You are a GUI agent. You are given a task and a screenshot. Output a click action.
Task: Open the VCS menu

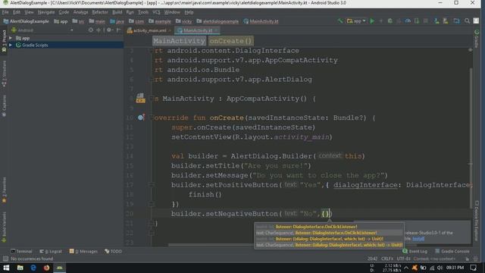(156, 12)
